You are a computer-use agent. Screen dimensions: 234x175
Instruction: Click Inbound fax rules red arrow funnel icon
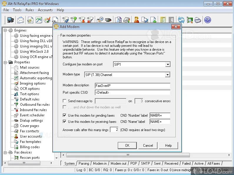coord(82,20)
